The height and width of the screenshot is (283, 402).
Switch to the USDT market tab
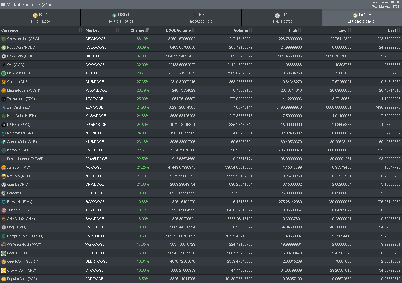[121, 18]
